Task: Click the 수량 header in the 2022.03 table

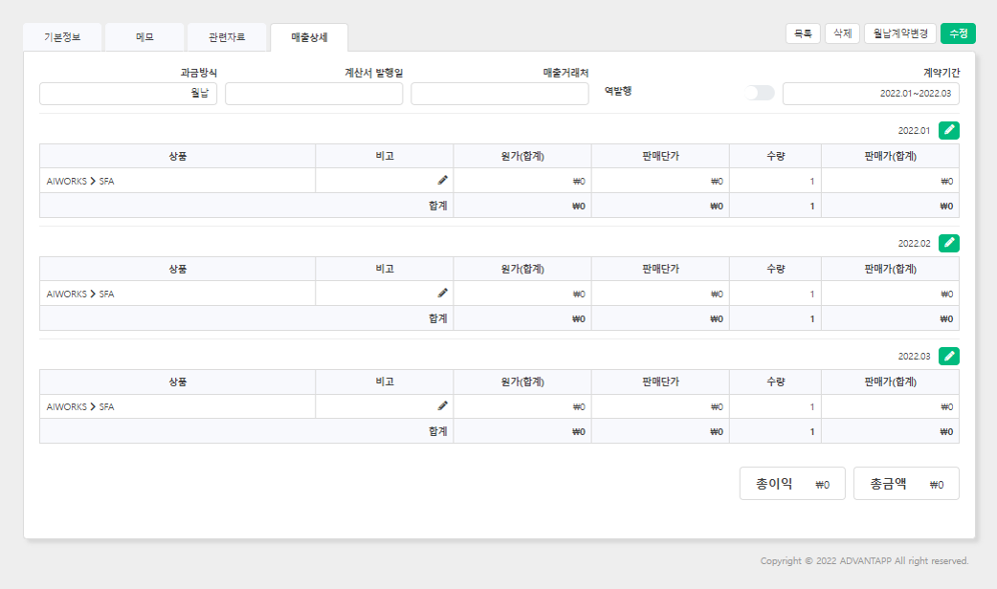Action: [x=776, y=382]
